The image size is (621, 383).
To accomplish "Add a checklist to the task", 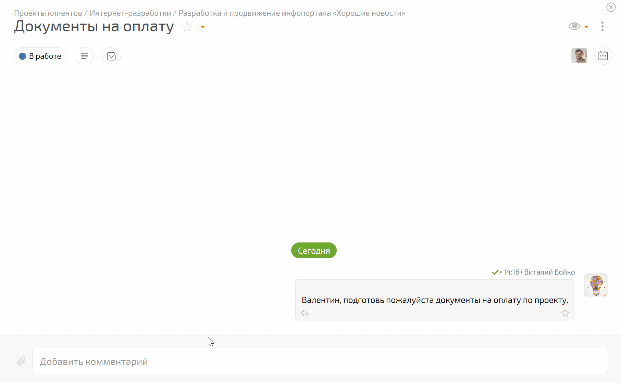I will 111,56.
